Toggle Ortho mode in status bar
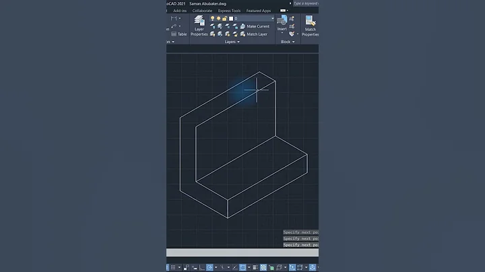Screen dimensions: 485x272 [201, 267]
